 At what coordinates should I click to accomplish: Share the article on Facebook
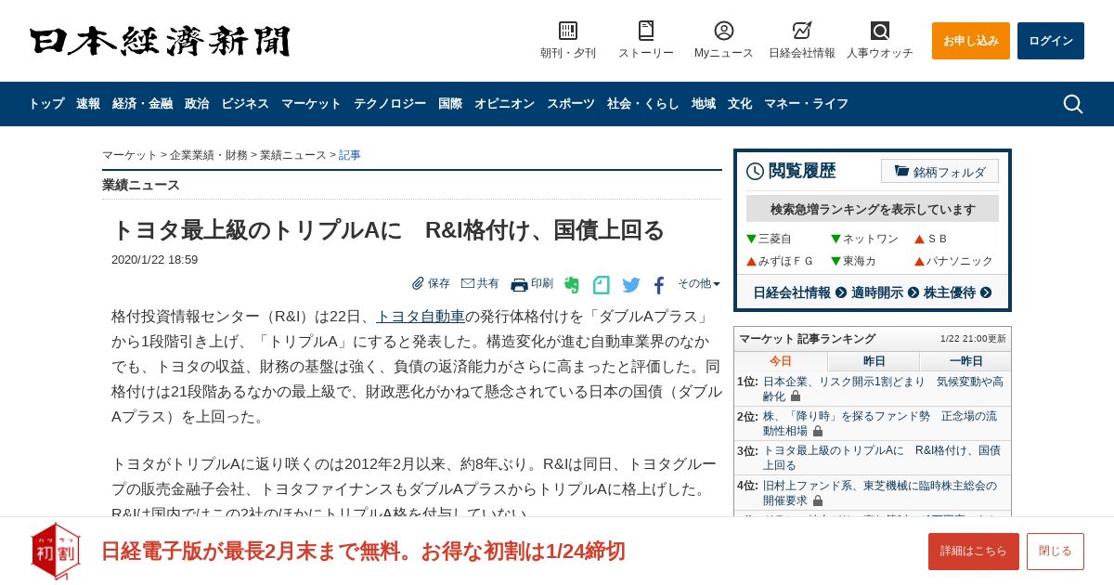click(x=659, y=285)
